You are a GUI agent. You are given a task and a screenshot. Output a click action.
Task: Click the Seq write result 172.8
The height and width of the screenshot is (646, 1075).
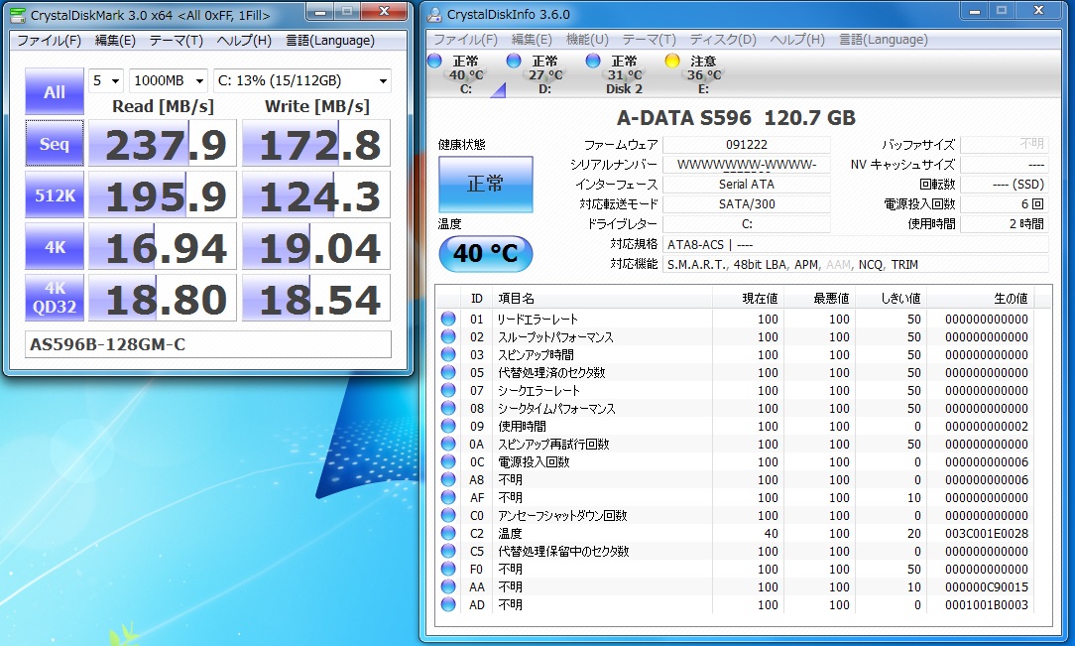(x=316, y=143)
